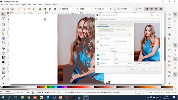This screenshot has height=100, width=178.
Task: Rotate selection clockwise icon
Action: 24,9
